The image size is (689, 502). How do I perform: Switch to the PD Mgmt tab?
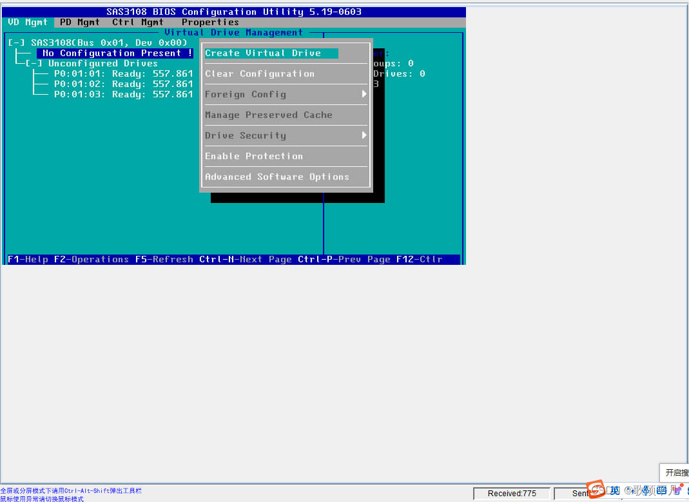click(79, 22)
